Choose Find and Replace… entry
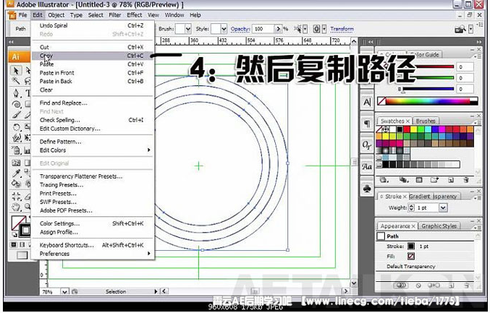The image size is (490, 313). coord(93,103)
